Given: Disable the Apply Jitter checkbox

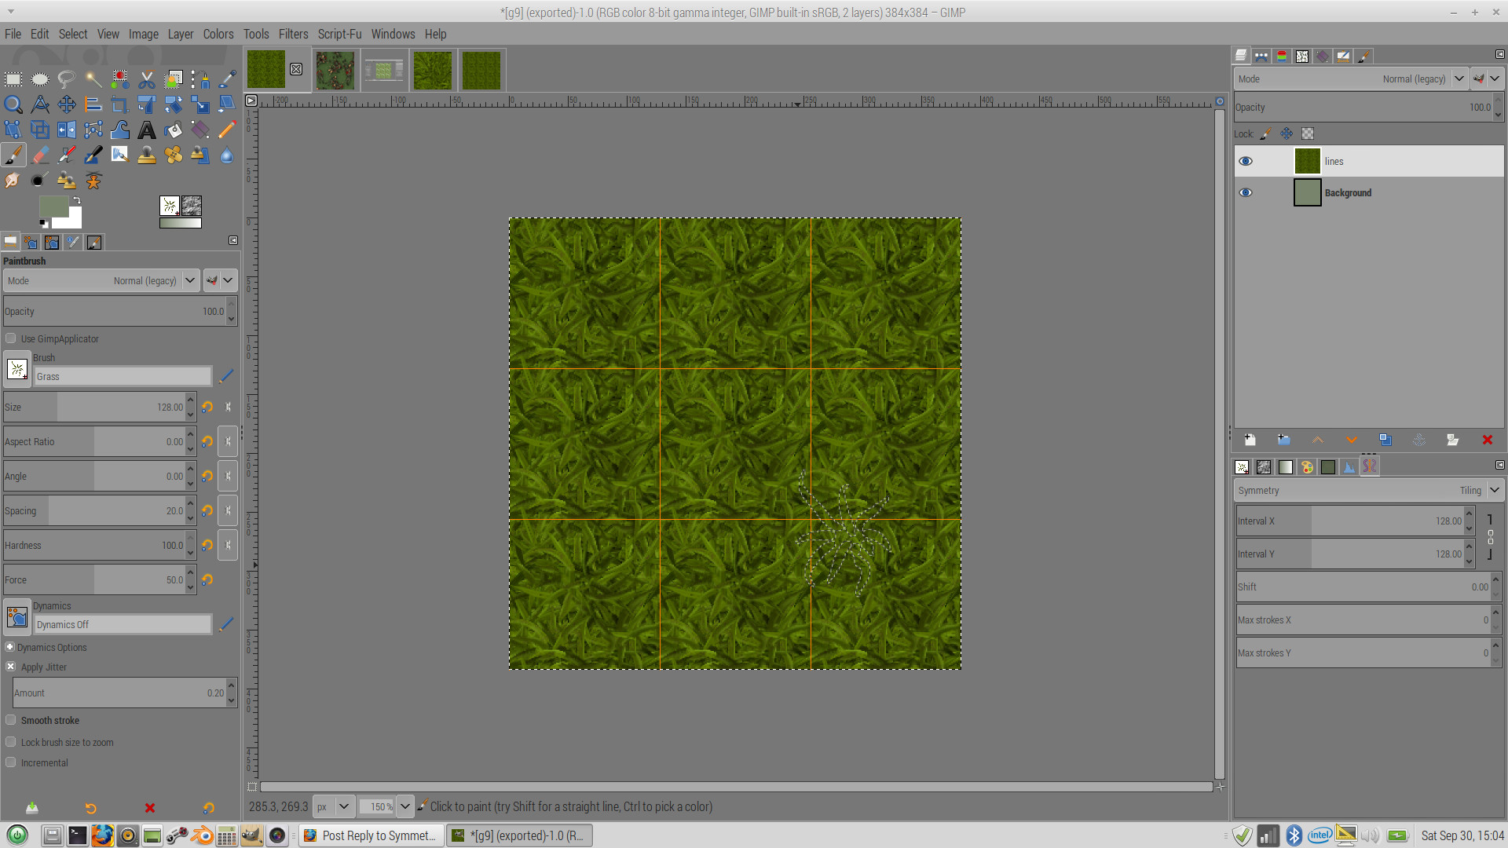Looking at the screenshot, I should pyautogui.click(x=11, y=667).
